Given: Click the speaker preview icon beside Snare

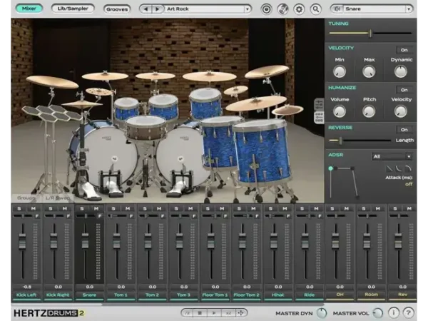Looking at the screenshot, I should coord(337,9).
